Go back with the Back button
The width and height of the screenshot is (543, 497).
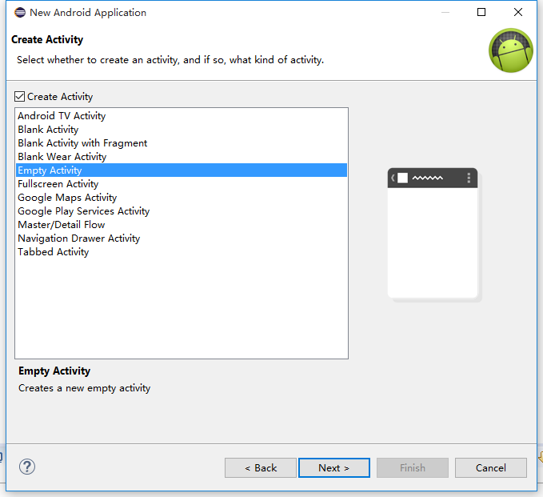tap(261, 468)
